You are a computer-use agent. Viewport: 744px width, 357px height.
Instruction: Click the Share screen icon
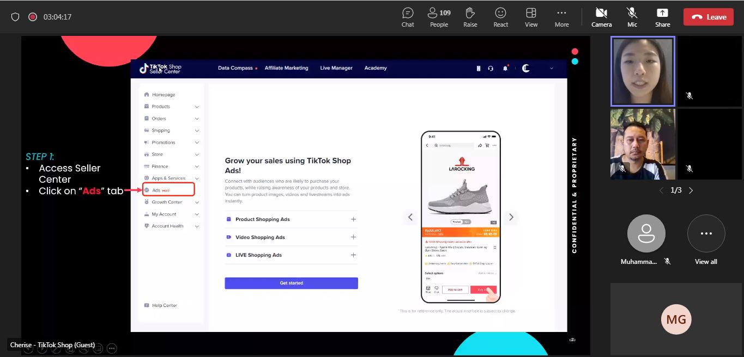pyautogui.click(x=662, y=13)
